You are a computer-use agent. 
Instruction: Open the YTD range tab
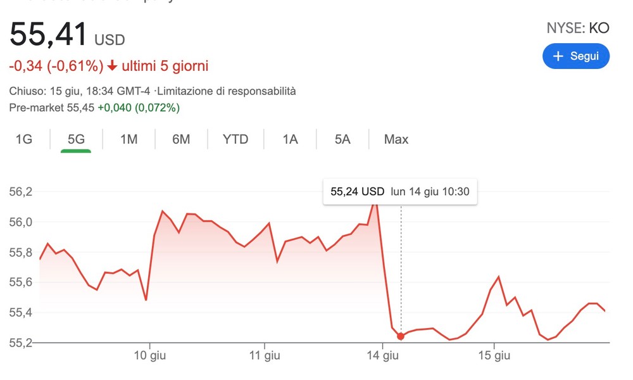(235, 139)
